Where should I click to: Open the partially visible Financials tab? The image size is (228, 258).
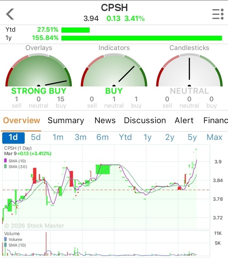(x=216, y=120)
